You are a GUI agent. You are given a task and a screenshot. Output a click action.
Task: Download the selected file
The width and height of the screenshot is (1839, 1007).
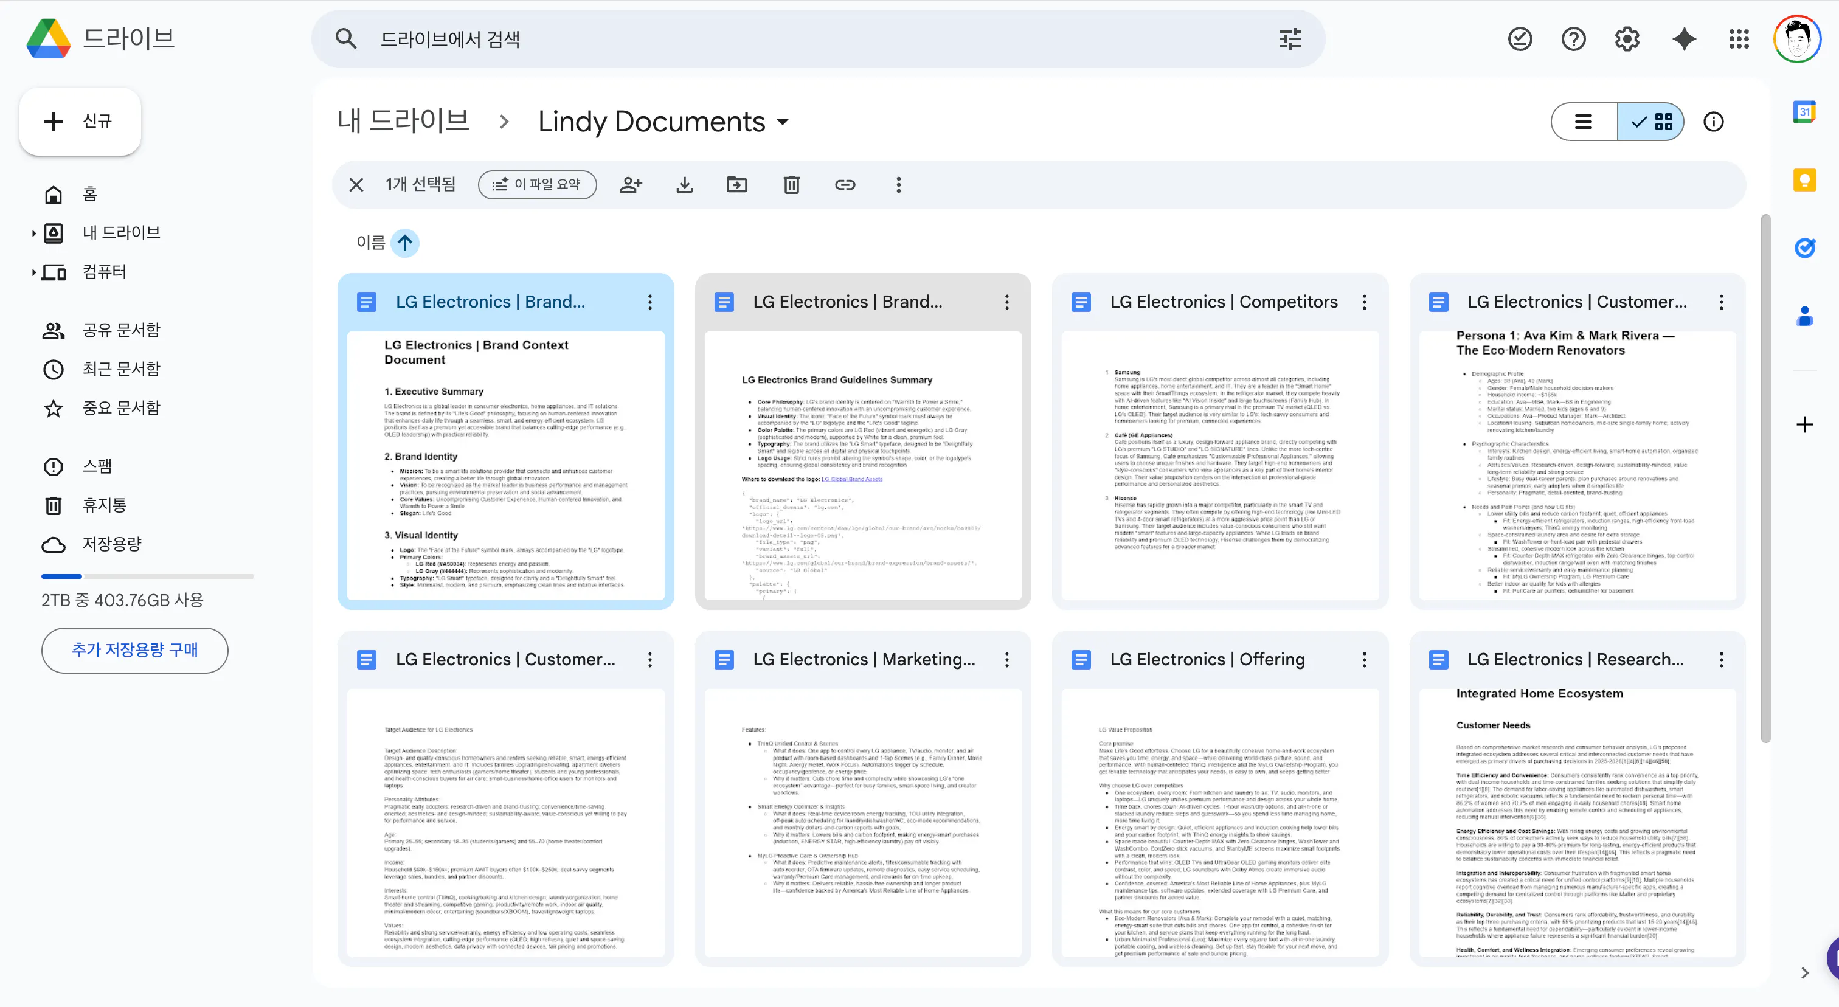pyautogui.click(x=684, y=185)
